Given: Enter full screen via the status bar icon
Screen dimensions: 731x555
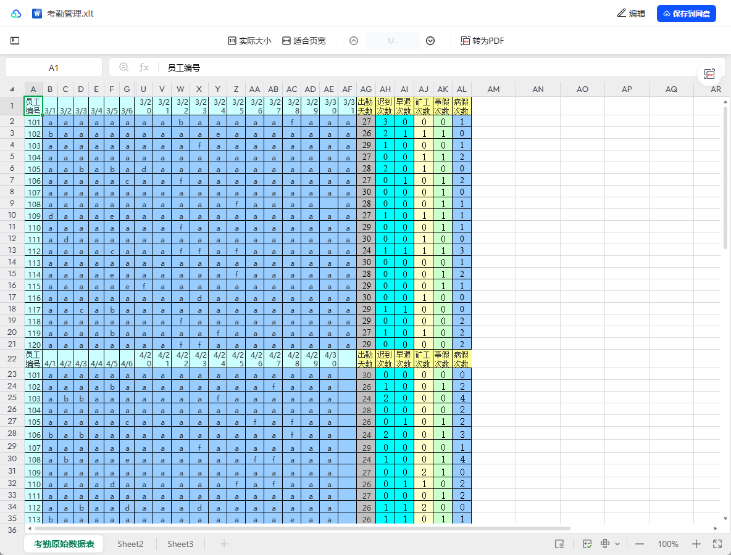Looking at the screenshot, I should [717, 544].
